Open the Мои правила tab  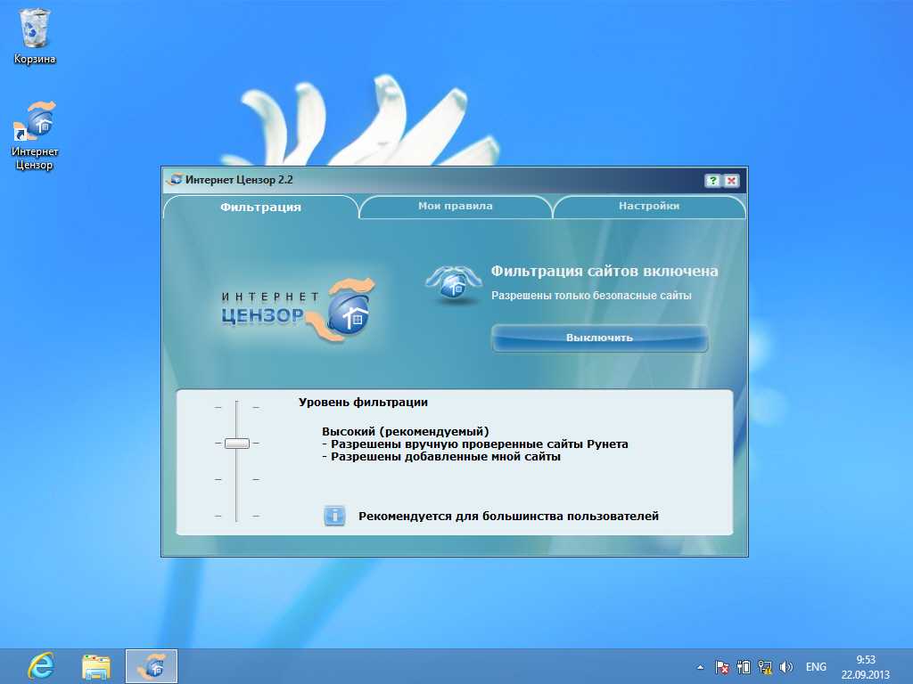(x=456, y=206)
